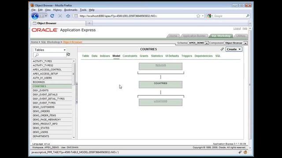Open the browser Home icon
This screenshot has width=282, height=158.
[68, 16]
